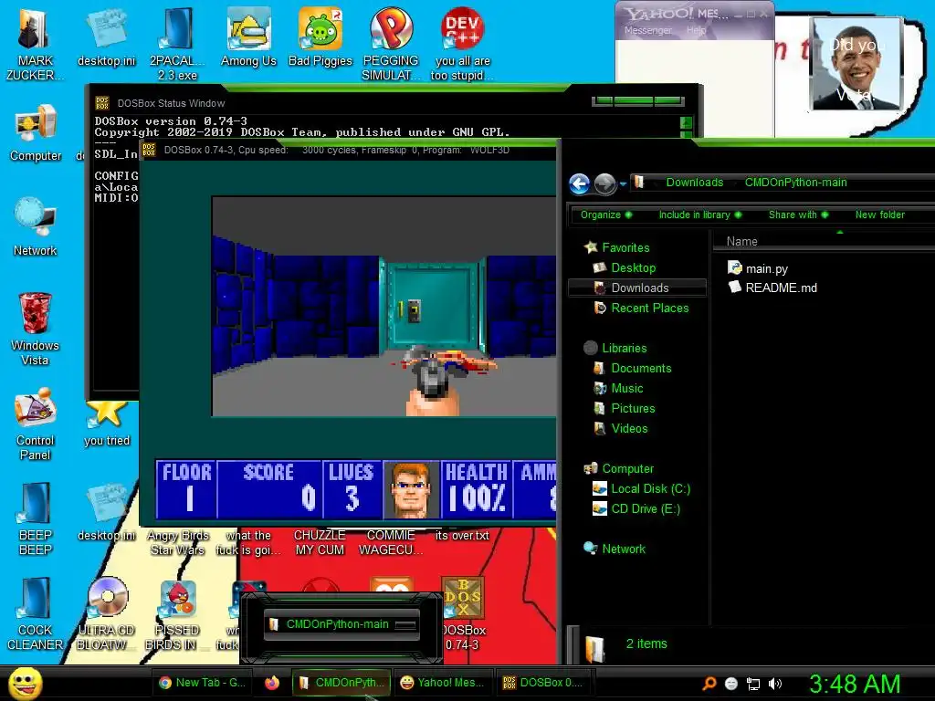The height and width of the screenshot is (701, 935).
Task: Open the DEV C++ 'you all are too stupid' icon
Action: tap(462, 43)
